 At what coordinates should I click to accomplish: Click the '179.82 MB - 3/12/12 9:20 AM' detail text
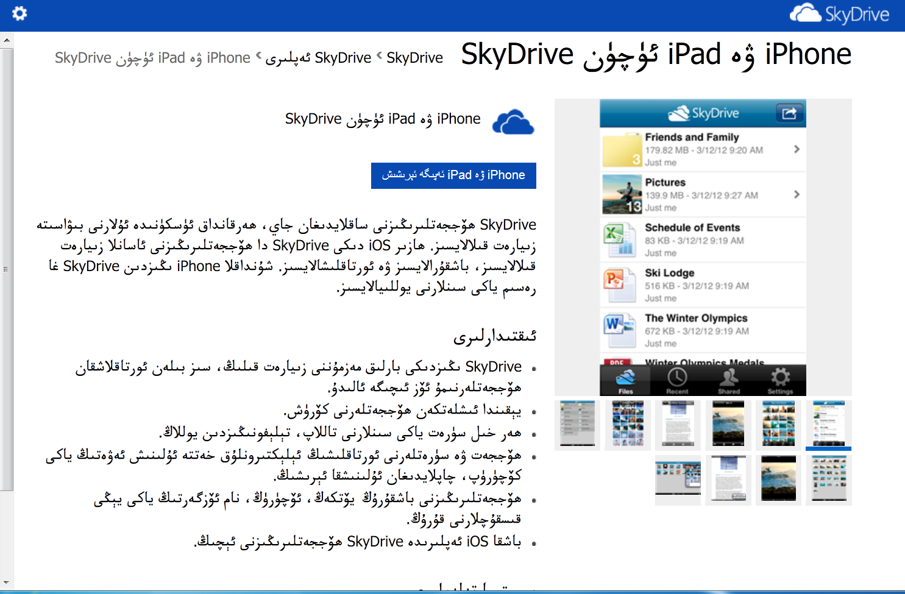coord(704,150)
